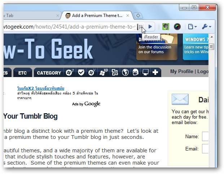Image resolution: width=224 pixels, height=174 pixels.
Task: Expand more categories with plus icon
Action: pyautogui.click(x=155, y=72)
